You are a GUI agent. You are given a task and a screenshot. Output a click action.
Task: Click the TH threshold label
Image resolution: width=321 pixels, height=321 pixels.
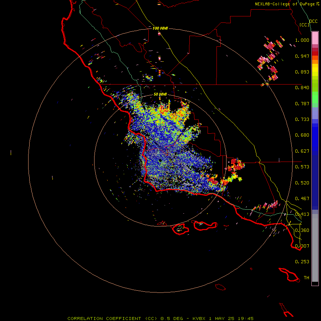click(306, 278)
